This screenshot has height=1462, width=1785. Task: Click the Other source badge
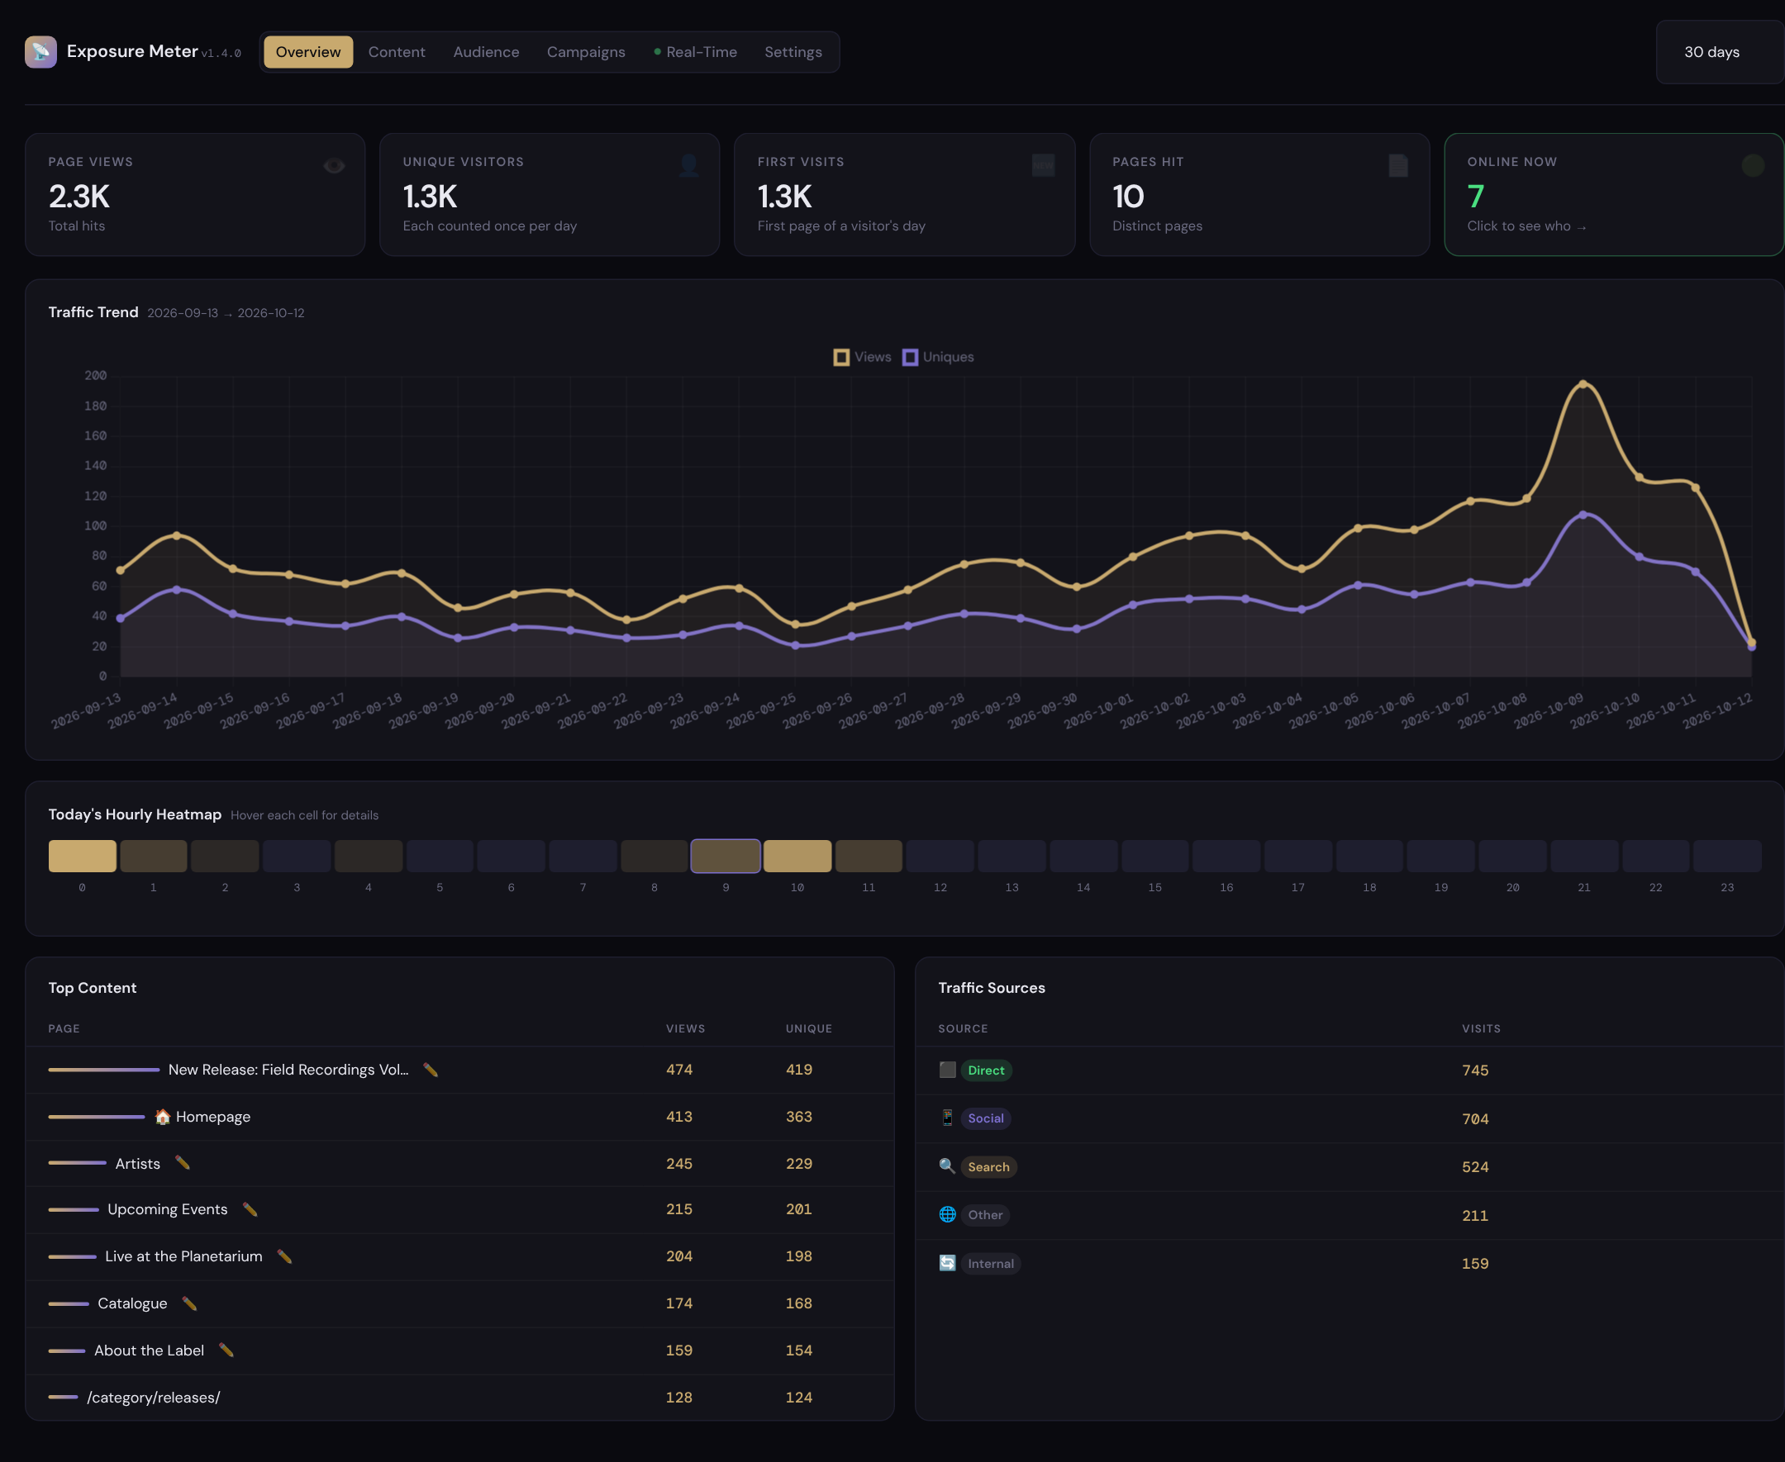tap(986, 1215)
